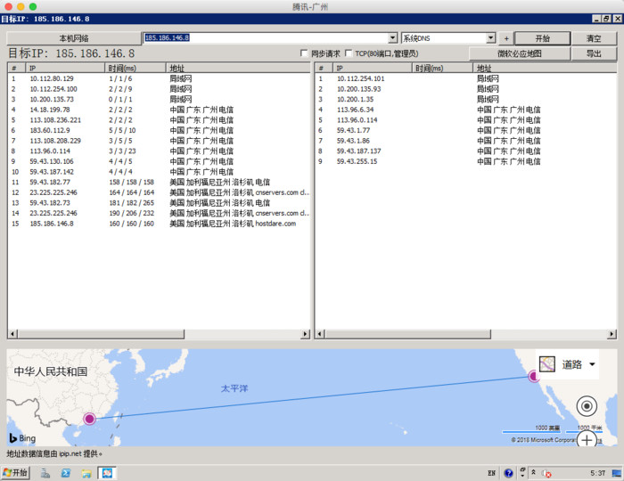The image size is (624, 481).
Task: Click the IP address input field
Action: click(x=266, y=37)
